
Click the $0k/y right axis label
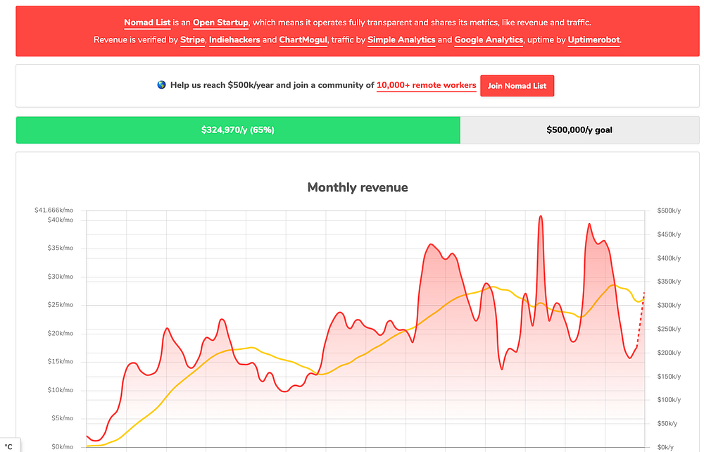click(x=665, y=448)
